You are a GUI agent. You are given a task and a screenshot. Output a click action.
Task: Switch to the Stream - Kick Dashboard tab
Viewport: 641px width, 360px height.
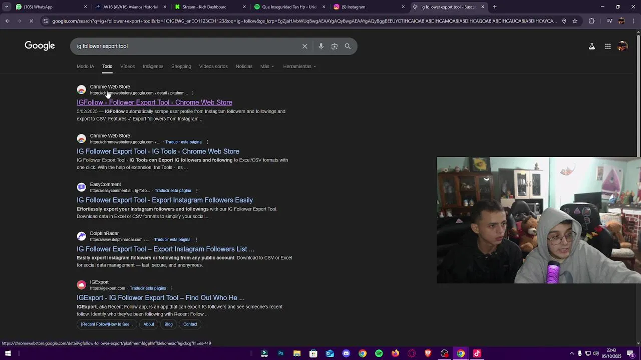tap(209, 7)
